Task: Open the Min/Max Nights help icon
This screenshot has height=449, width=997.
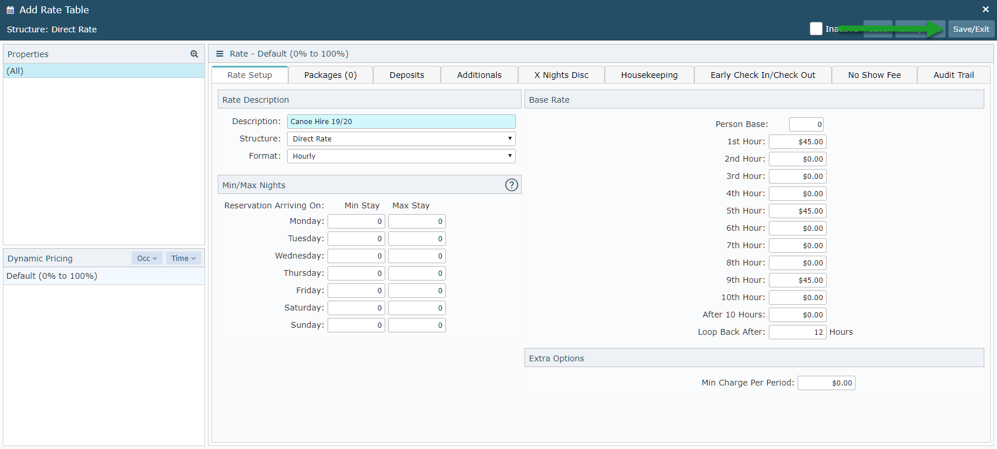Action: pos(511,185)
